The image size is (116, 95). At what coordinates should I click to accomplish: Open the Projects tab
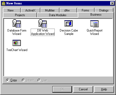pos(20,15)
